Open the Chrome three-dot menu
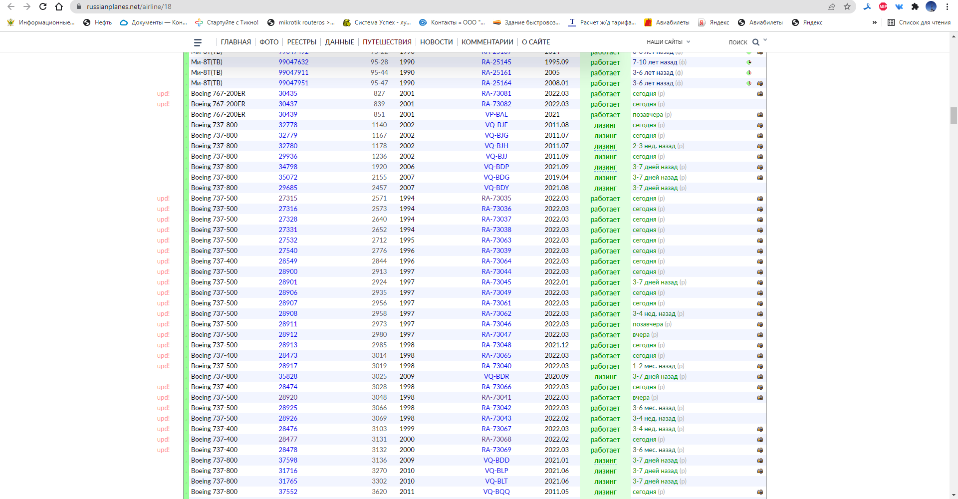The height and width of the screenshot is (499, 958). [947, 6]
